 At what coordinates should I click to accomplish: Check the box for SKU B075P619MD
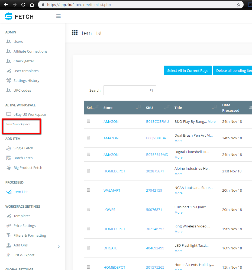pos(88,154)
